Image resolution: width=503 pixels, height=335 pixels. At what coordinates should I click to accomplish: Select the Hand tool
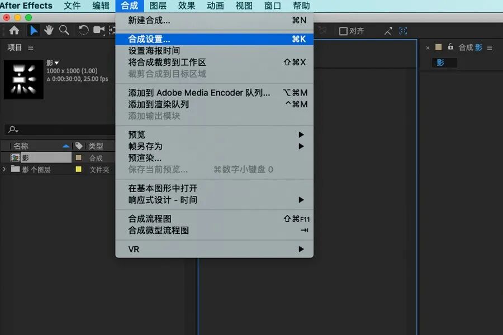[49, 31]
